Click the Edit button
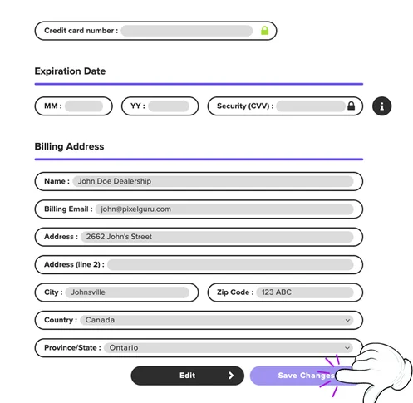The height and width of the screenshot is (403, 413). pos(188,376)
